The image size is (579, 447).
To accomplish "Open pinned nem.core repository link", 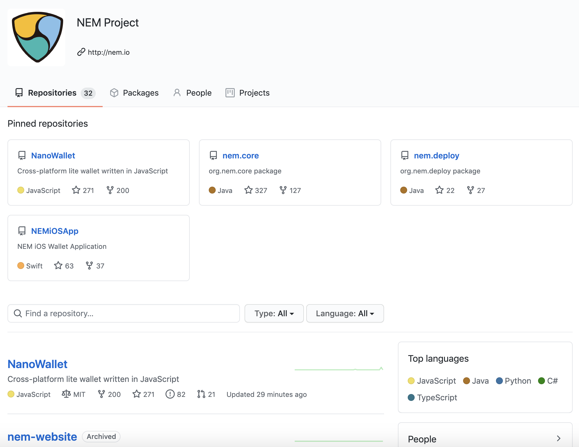I will [x=241, y=156].
